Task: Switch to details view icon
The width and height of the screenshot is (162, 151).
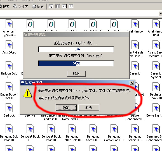Action: tap(71, 6)
